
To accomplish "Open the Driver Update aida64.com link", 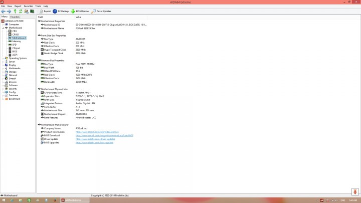I will click(95, 139).
